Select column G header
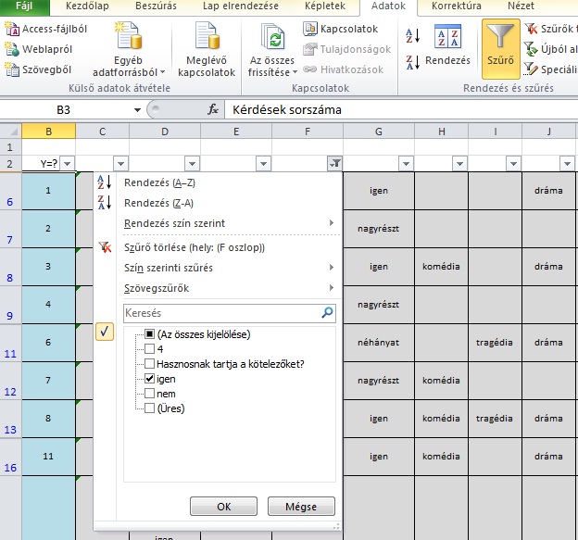The image size is (578, 540). pyautogui.click(x=379, y=132)
